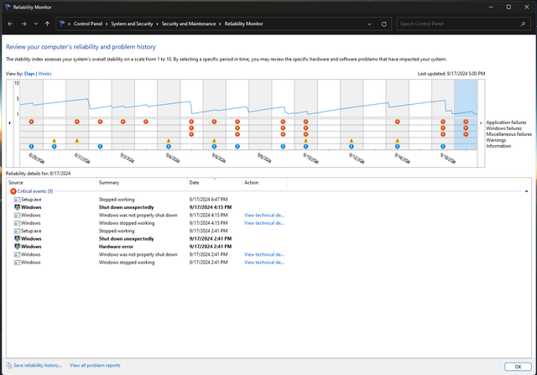The width and height of the screenshot is (537, 375).
Task: Sort by the Date column header
Action: click(215, 183)
